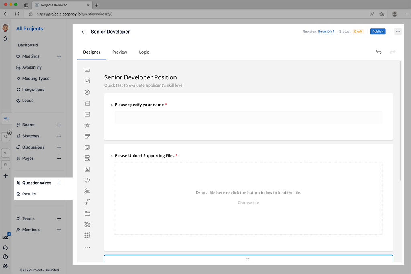Expand more toolbox items via ellipsis
The height and width of the screenshot is (274, 411).
(87, 247)
